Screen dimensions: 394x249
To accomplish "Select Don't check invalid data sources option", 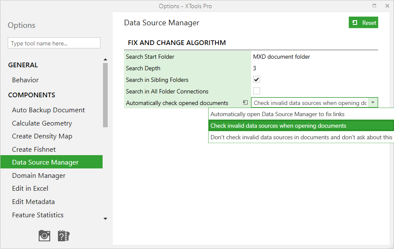I will coord(301,137).
